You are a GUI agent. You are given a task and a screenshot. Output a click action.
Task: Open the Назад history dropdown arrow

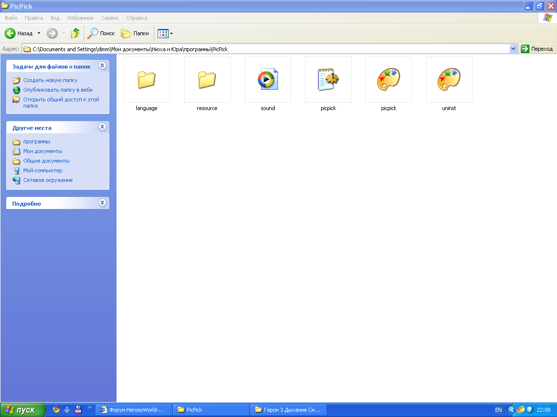click(39, 33)
